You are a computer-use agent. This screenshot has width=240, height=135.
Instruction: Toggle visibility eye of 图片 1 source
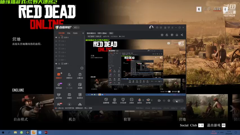pos(56,60)
